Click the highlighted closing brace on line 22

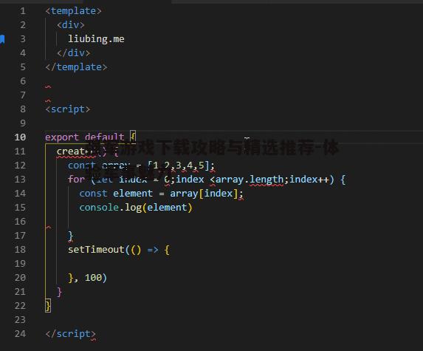coord(48,306)
